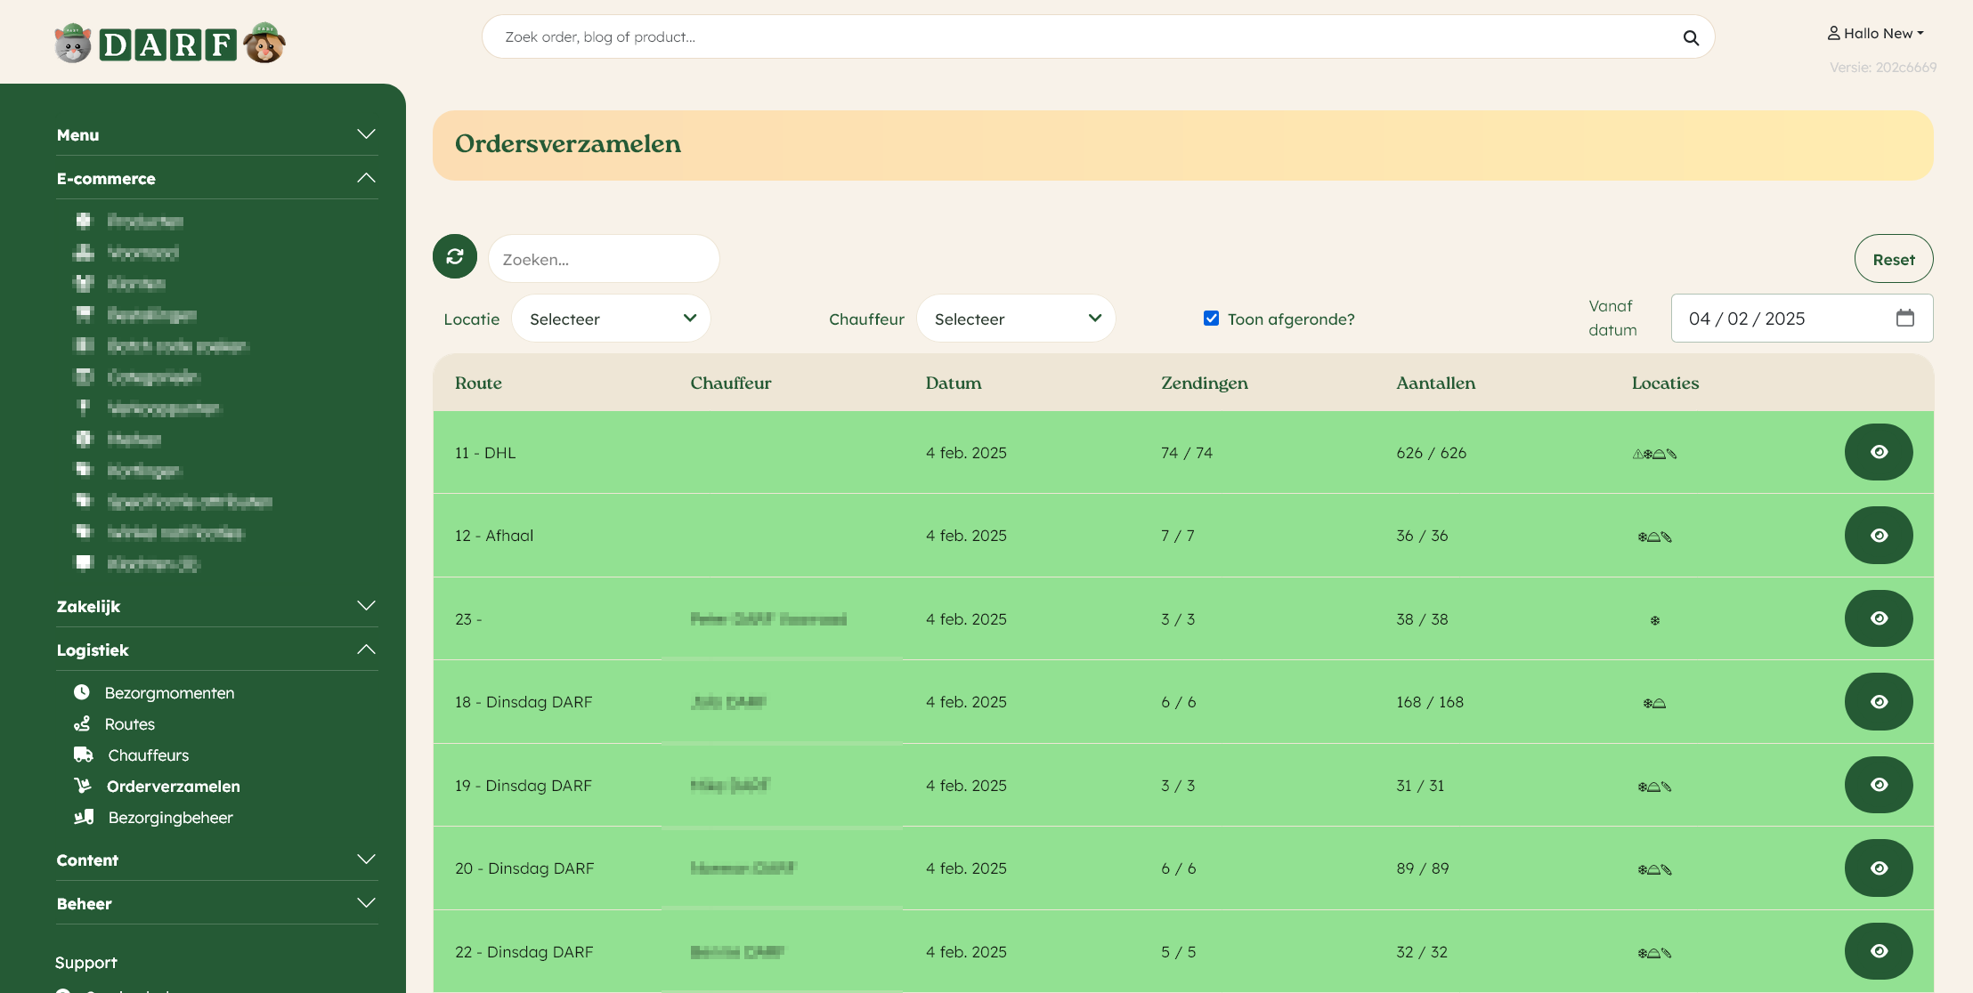The image size is (1973, 993).
Task: Uncheck the Toon afgeronde checkbox
Action: 1211,318
